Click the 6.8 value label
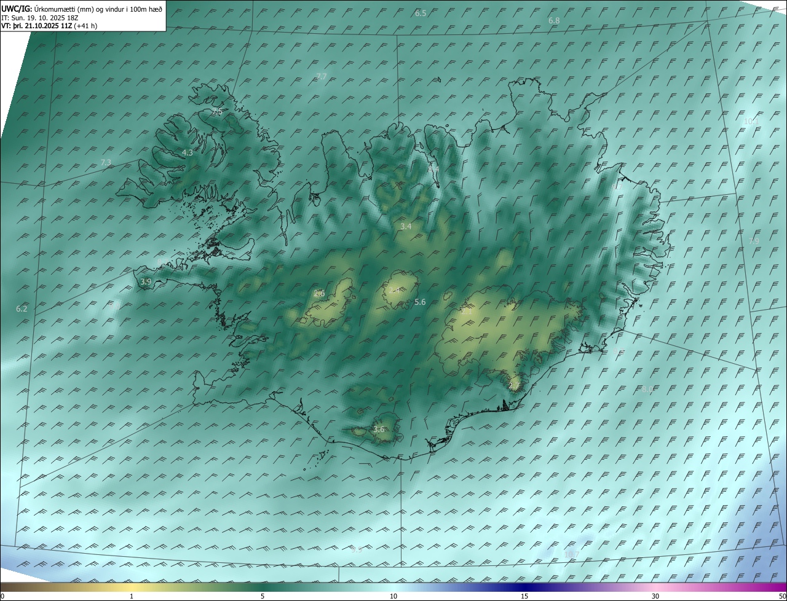The height and width of the screenshot is (601, 787). [554, 21]
